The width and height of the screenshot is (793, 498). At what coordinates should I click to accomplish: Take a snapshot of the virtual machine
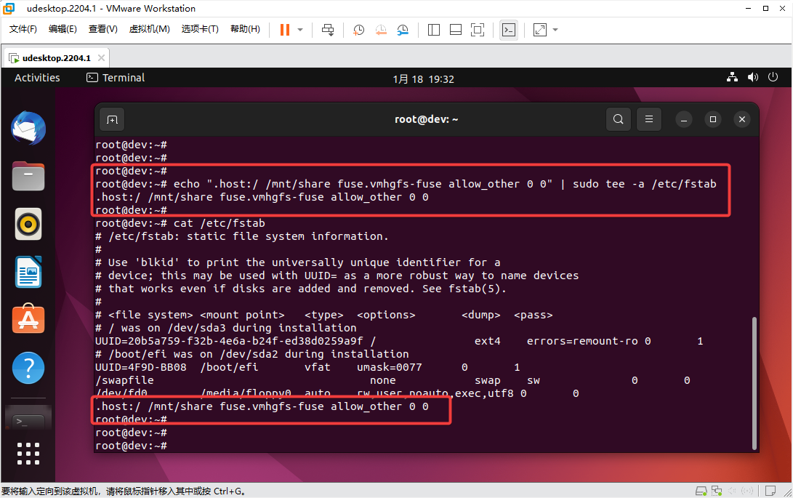click(x=359, y=30)
